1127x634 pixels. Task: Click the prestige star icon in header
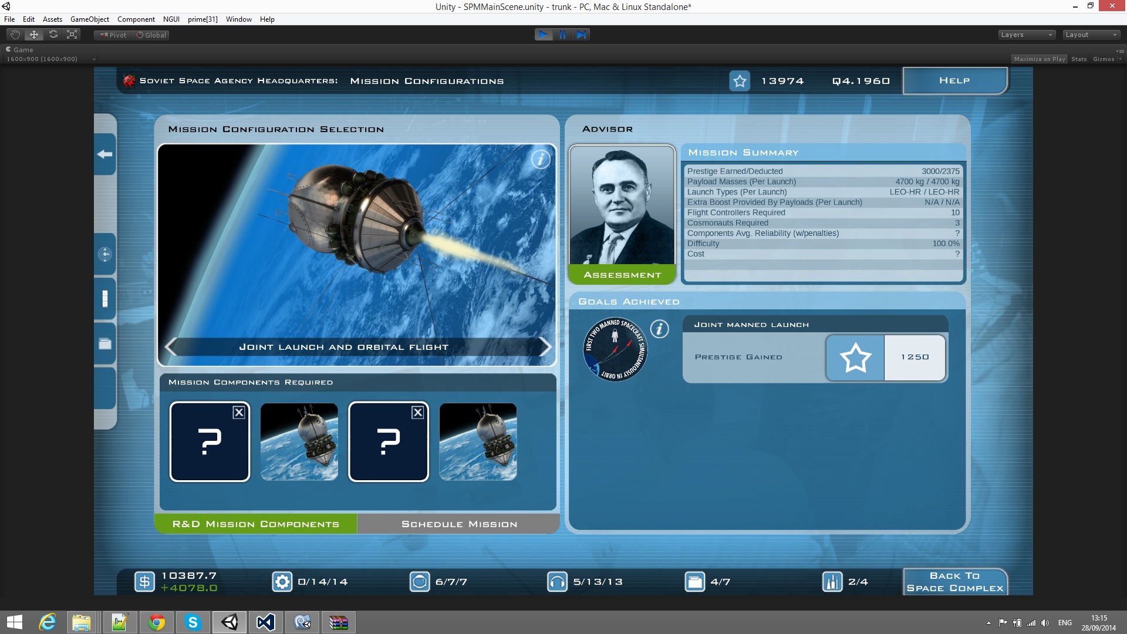click(x=740, y=81)
